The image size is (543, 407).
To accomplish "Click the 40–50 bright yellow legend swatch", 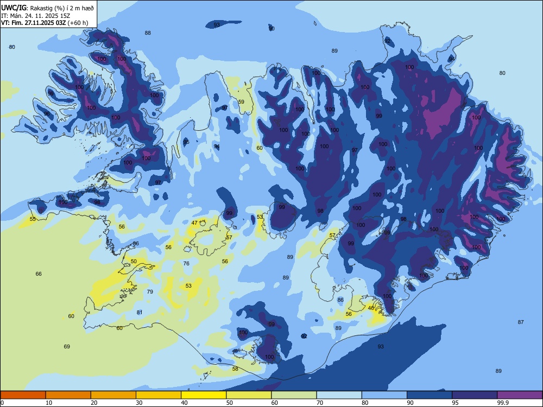I will [x=204, y=395].
